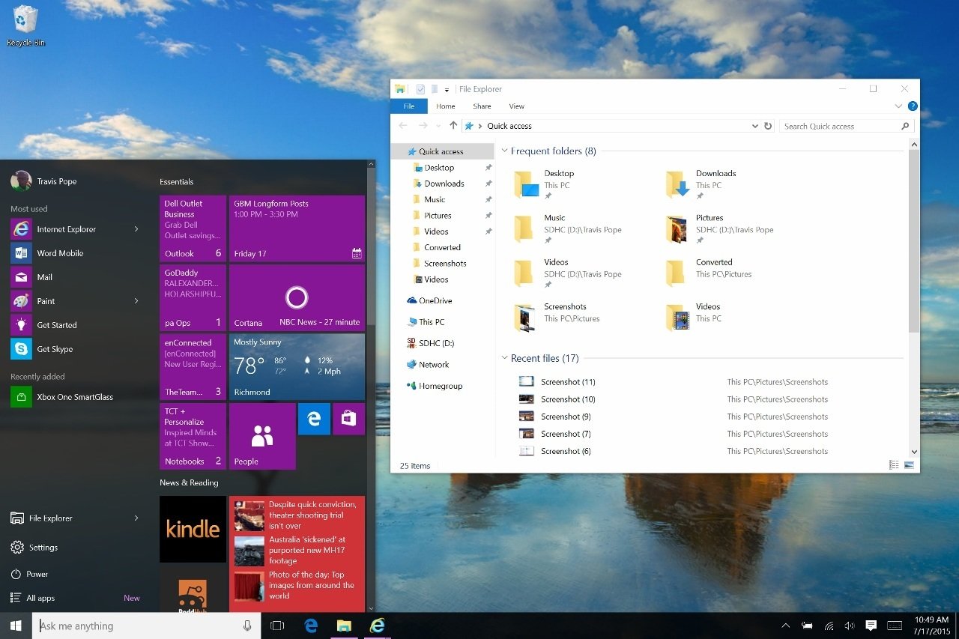Switch to details view in File Explorer

[x=894, y=465]
